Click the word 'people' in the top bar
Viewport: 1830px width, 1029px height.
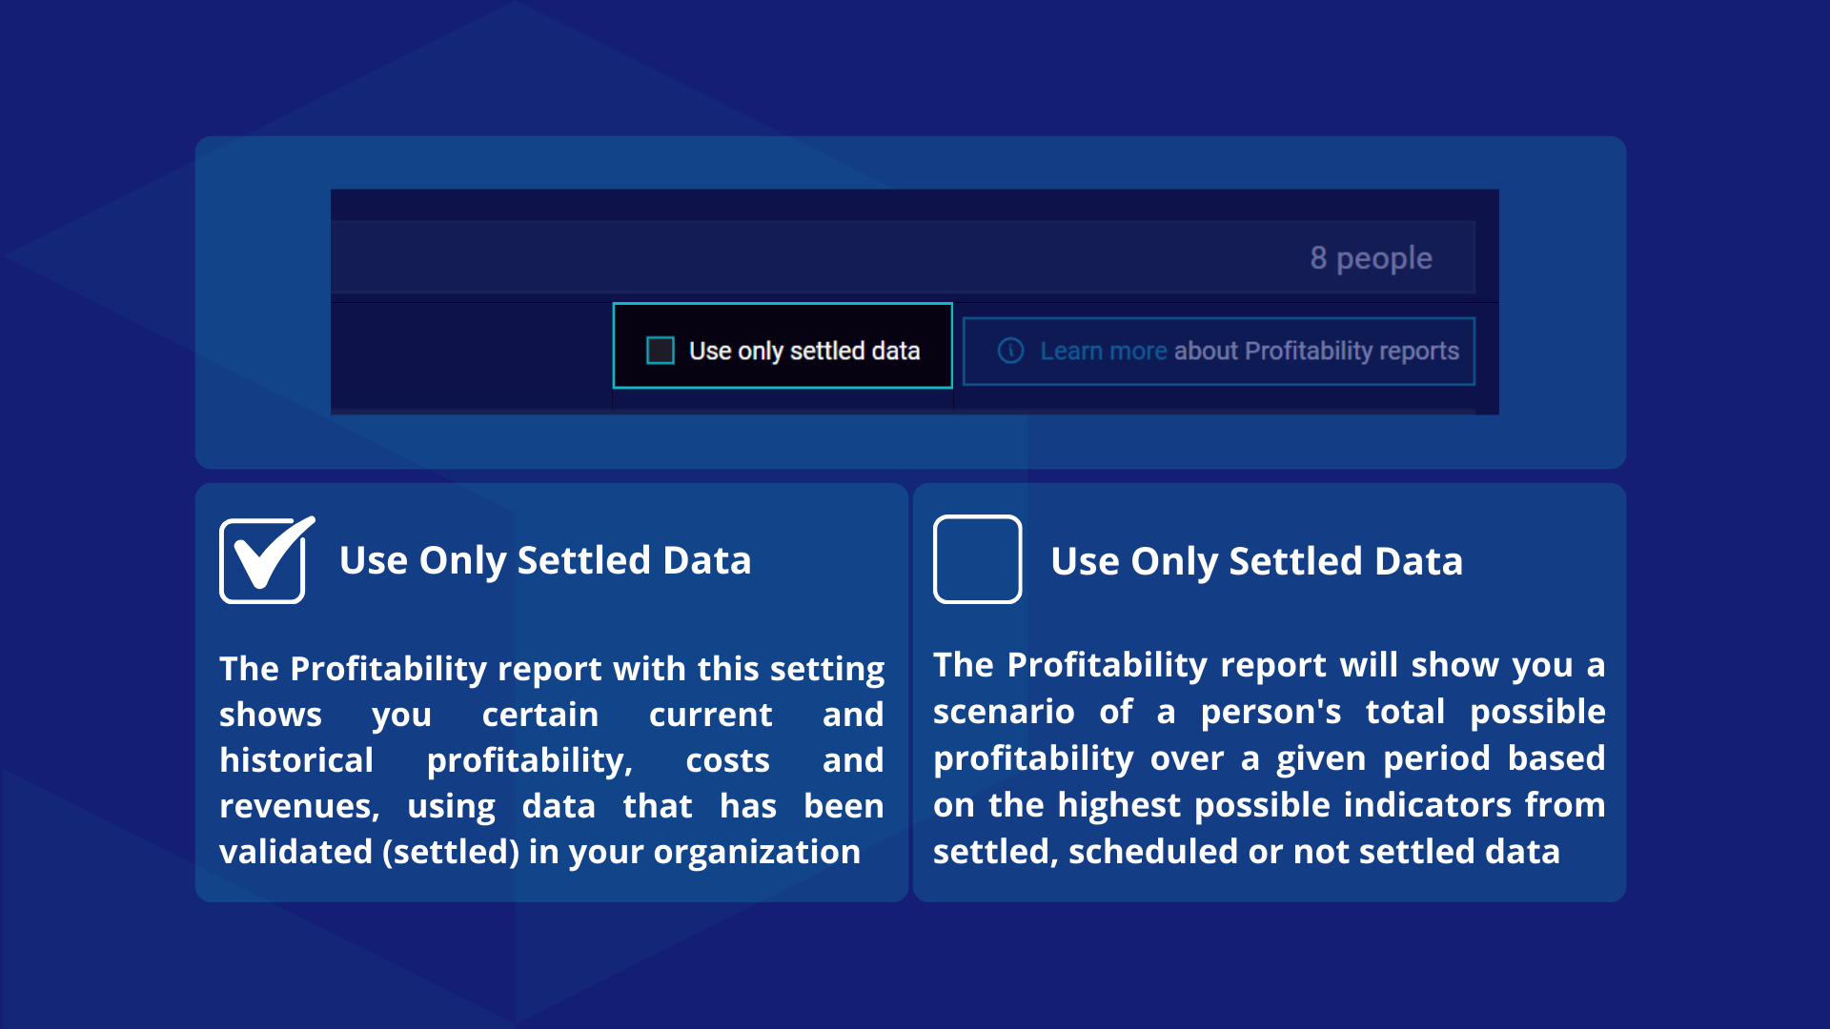coord(1384,257)
